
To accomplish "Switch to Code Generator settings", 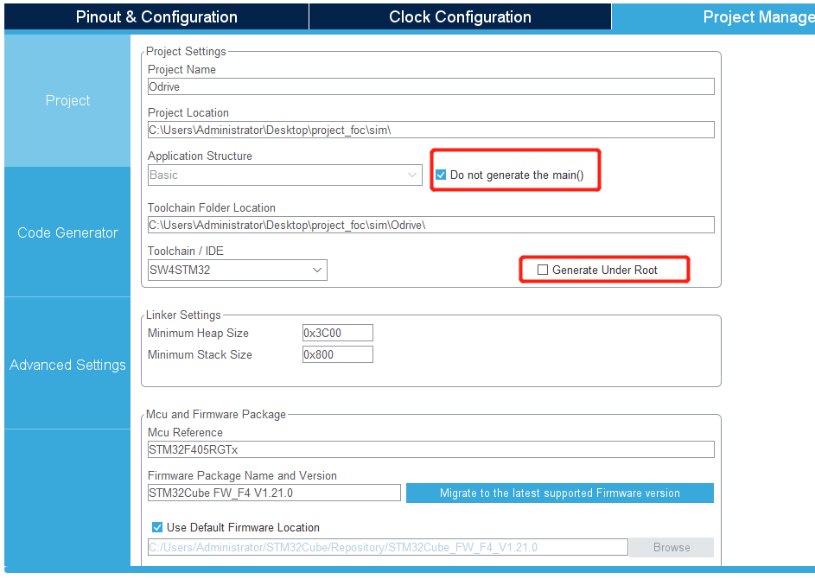I will coord(67,232).
